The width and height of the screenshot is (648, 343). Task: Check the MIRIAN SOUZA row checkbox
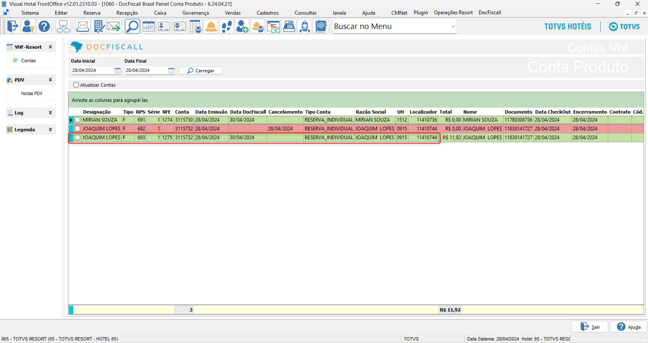click(78, 120)
